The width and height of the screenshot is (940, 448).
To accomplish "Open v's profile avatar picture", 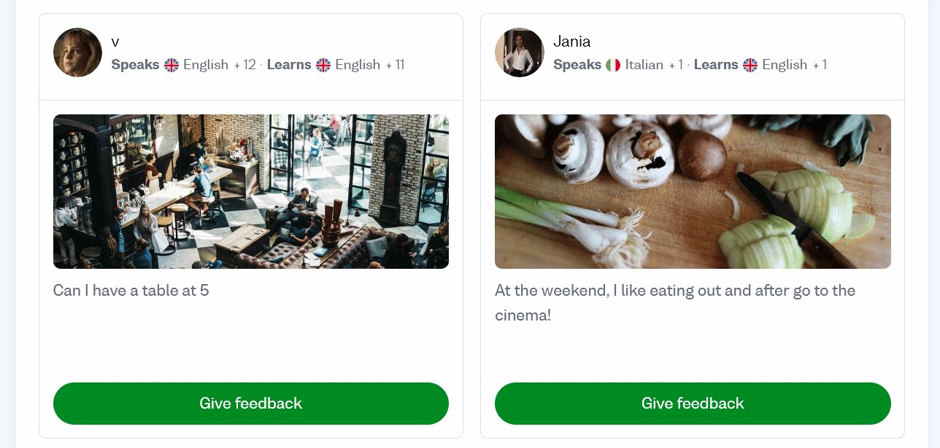I will tap(77, 52).
